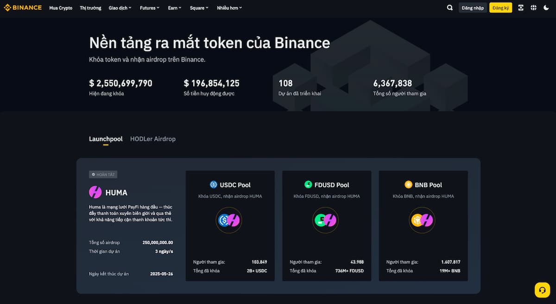Click the Đăng nhập login button
Viewport: 556px width, 304px height.
473,8
